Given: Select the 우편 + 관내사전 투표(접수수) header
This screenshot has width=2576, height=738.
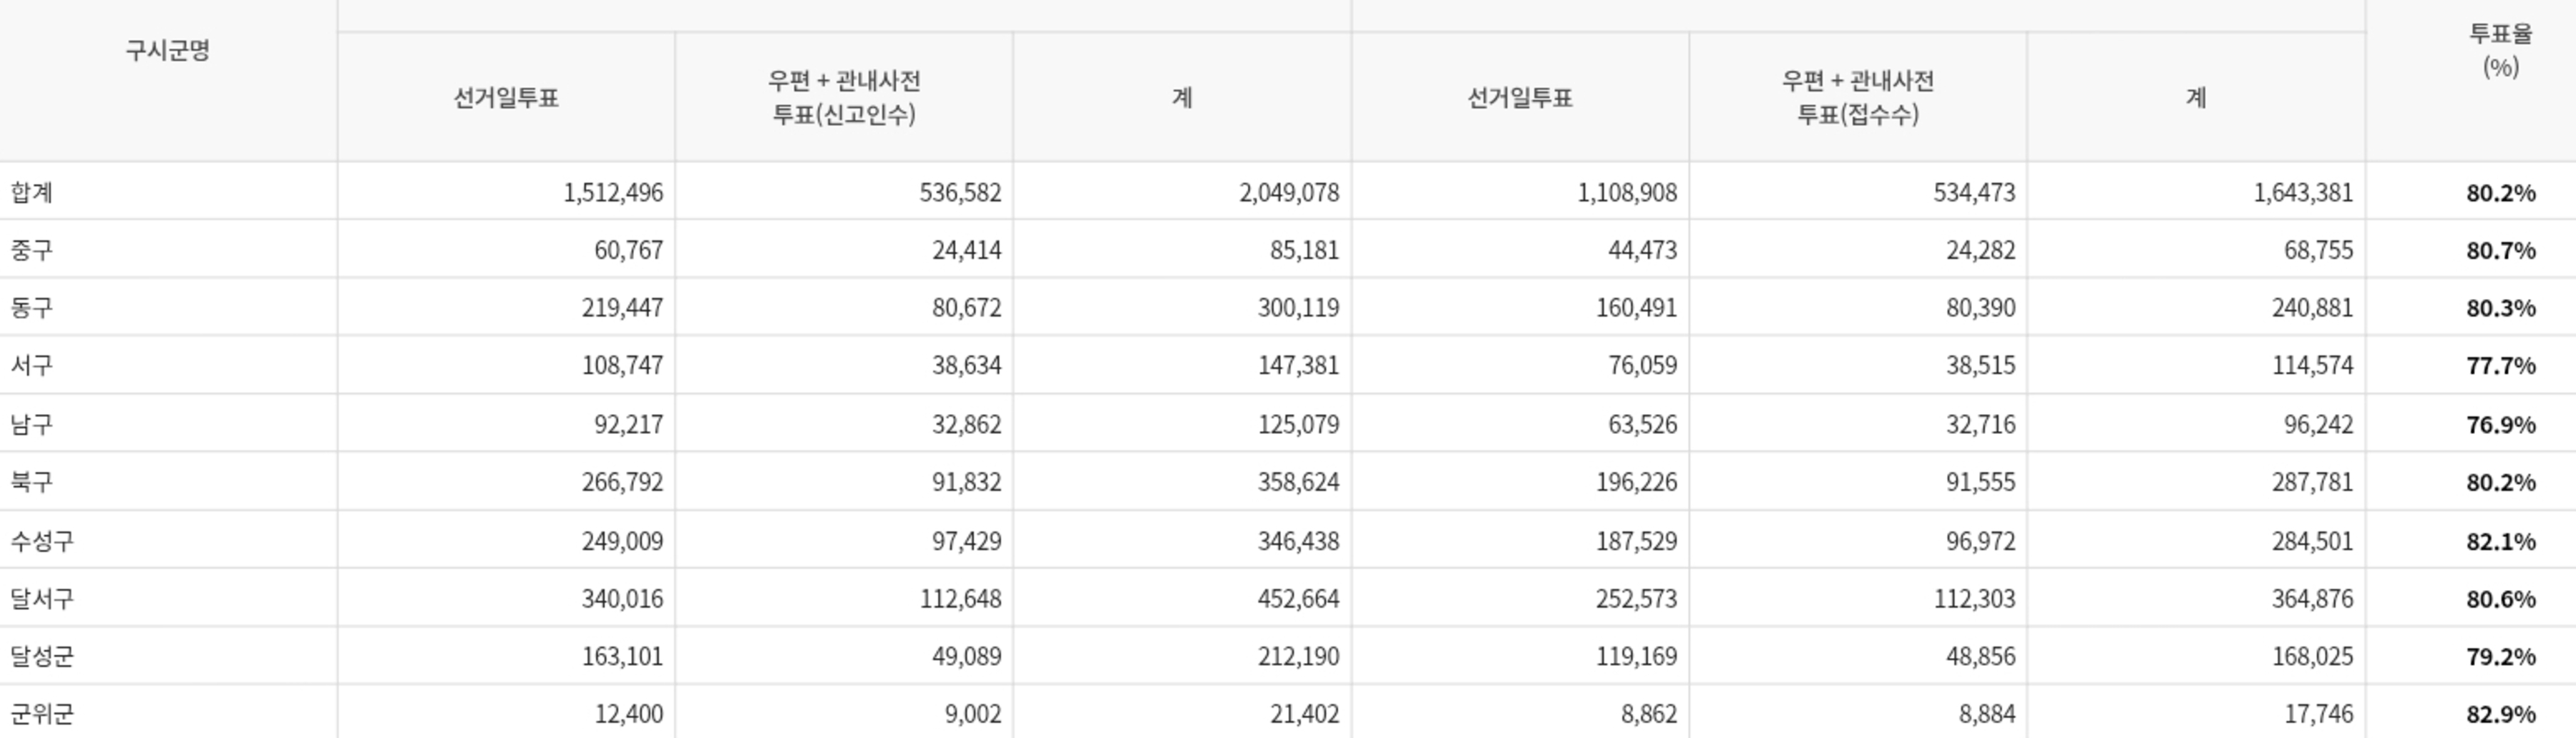Looking at the screenshot, I should click(x=1857, y=97).
